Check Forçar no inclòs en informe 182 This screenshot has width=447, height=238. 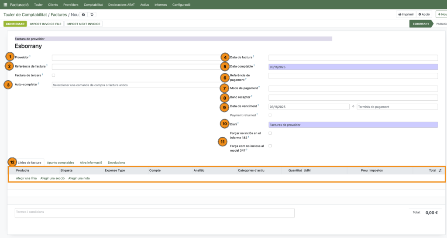coord(270,133)
